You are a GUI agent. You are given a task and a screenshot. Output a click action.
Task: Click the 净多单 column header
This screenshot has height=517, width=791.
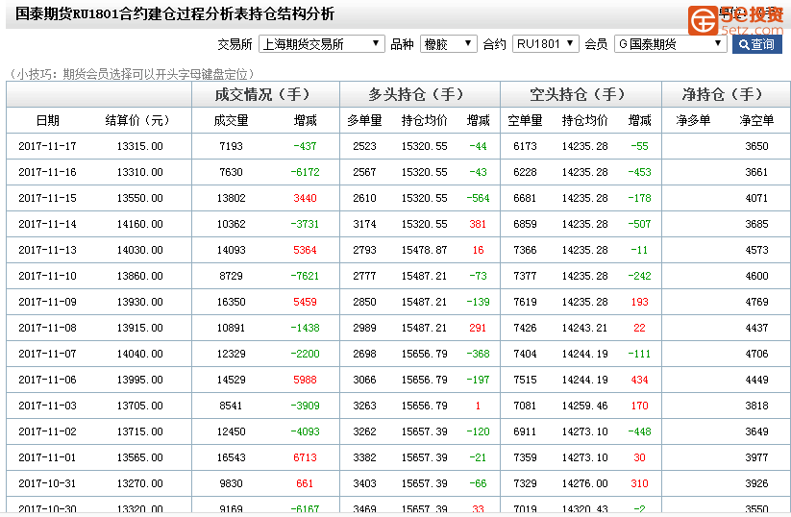693,120
